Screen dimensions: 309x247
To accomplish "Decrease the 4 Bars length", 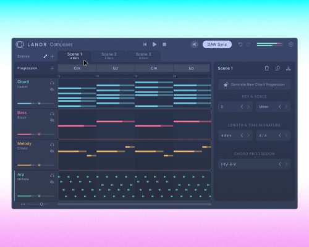I will 242,135.
